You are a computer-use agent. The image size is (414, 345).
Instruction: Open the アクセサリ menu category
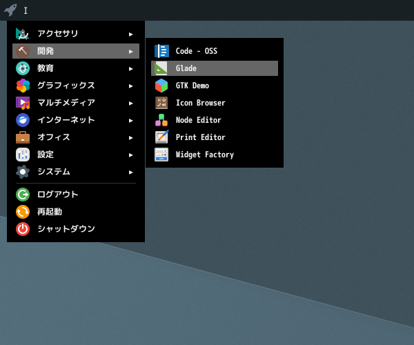[76, 34]
